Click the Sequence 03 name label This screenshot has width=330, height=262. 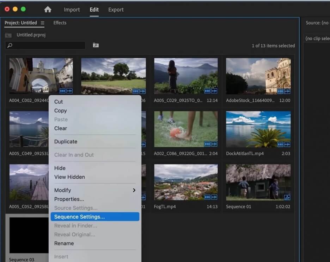pos(22,260)
